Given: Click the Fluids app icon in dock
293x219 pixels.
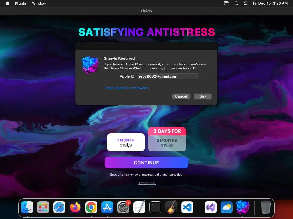Looking at the screenshot, I should (x=243, y=207).
